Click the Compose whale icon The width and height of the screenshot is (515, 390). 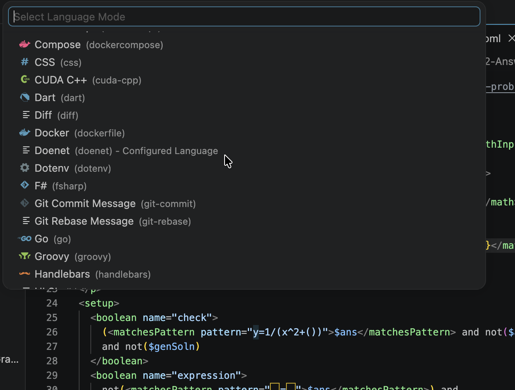click(25, 45)
